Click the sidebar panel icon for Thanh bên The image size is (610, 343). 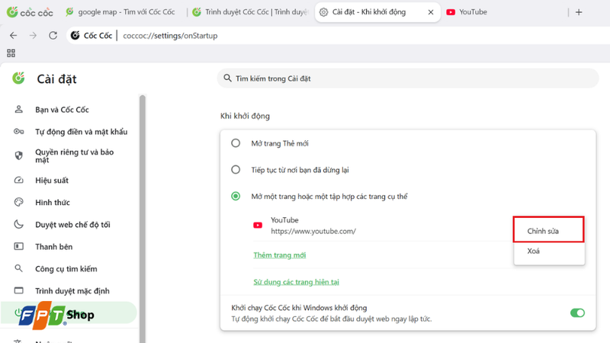pos(18,246)
